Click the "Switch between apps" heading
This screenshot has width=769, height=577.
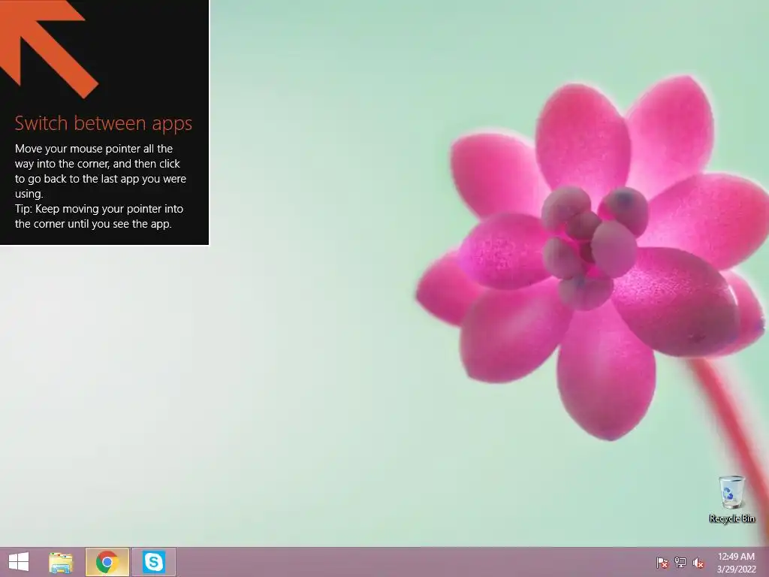(104, 124)
